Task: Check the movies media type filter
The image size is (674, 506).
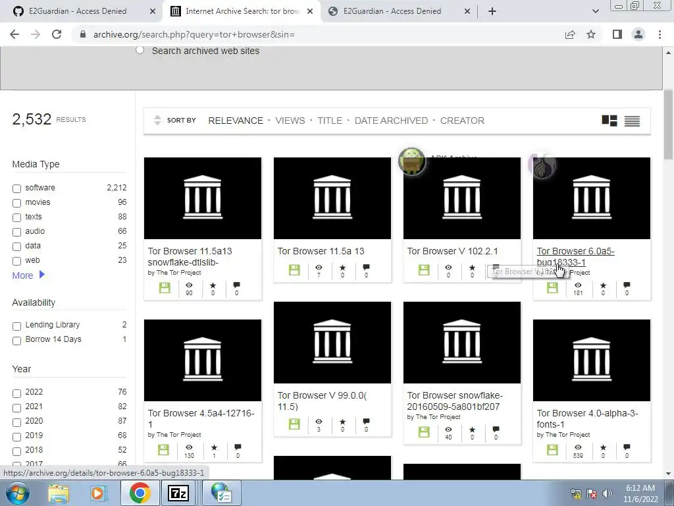Action: click(x=16, y=203)
